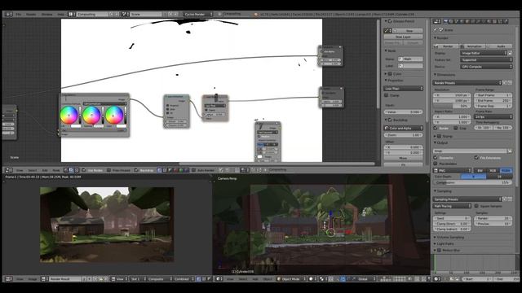
Task: Open the 24 fps frame rate dropdown
Action: click(493, 117)
